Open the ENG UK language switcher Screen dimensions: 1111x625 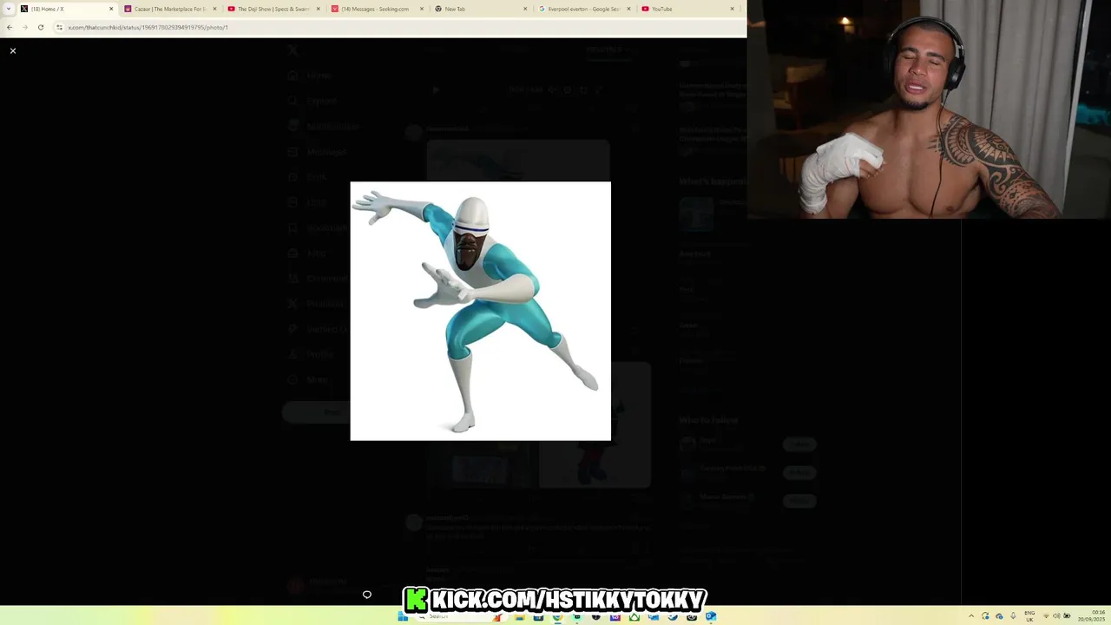(1029, 616)
